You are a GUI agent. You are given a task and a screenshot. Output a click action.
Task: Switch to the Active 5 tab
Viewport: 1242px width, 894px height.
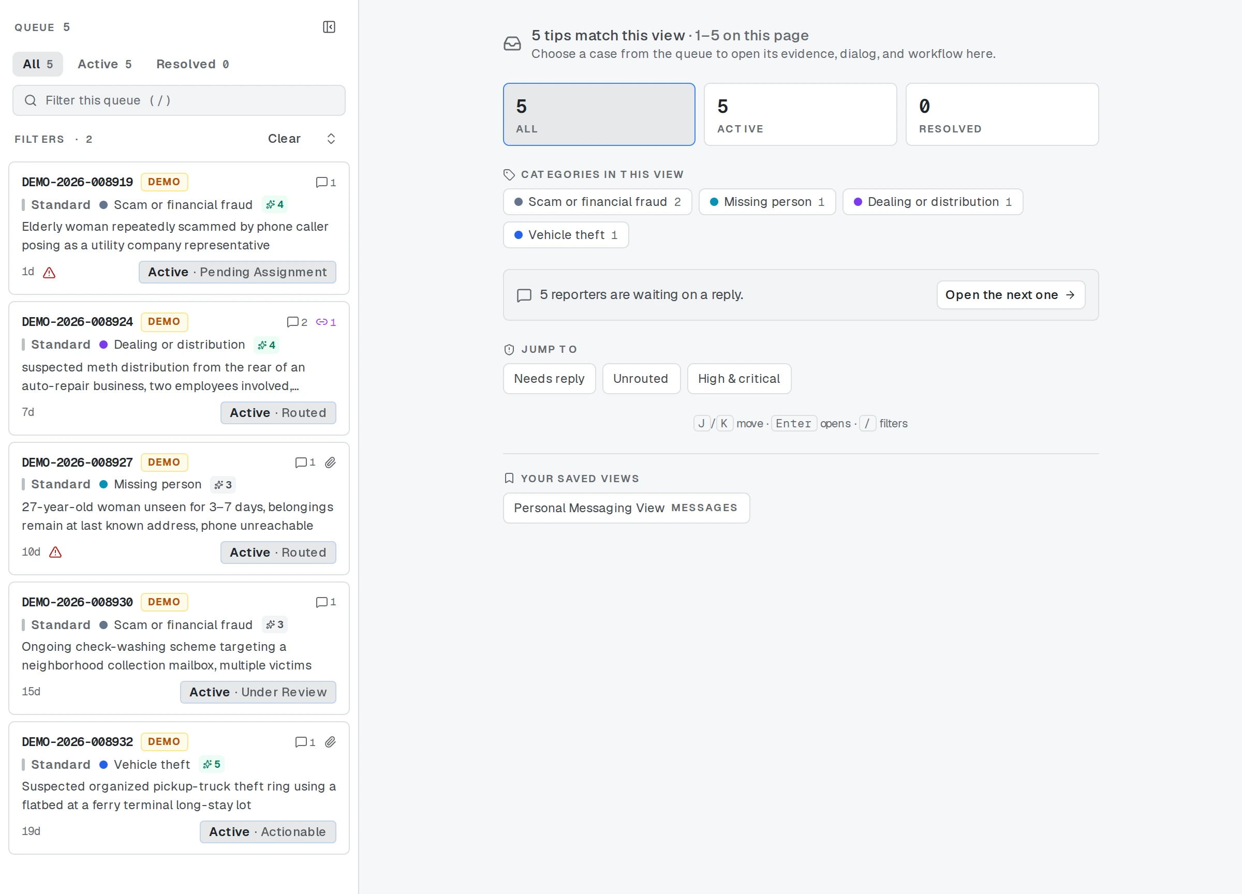105,64
